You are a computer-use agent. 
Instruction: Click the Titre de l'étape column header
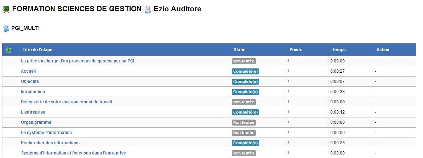coord(38,50)
